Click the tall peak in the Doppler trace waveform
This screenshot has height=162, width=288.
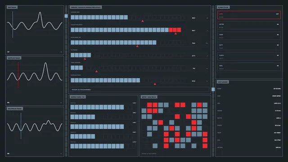tap(45, 63)
